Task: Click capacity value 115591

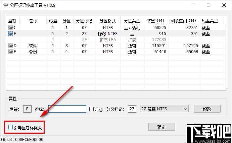Action: tap(159, 46)
